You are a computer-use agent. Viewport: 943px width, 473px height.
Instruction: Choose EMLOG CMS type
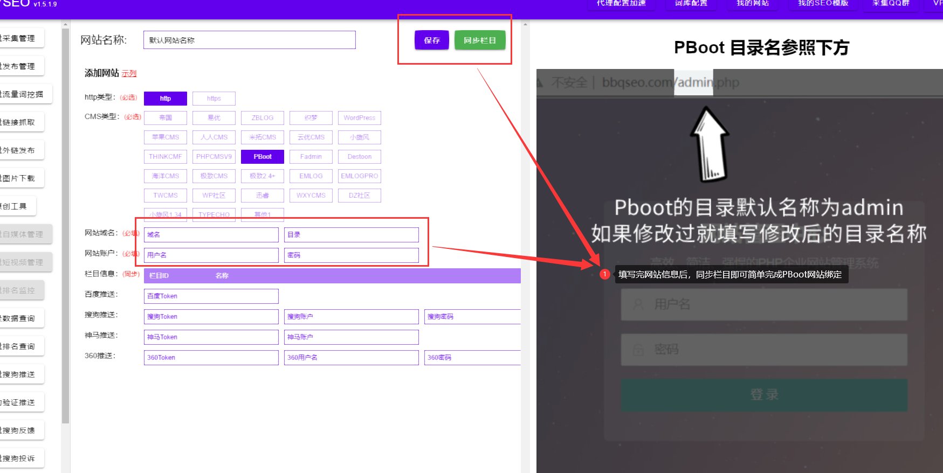pos(311,176)
